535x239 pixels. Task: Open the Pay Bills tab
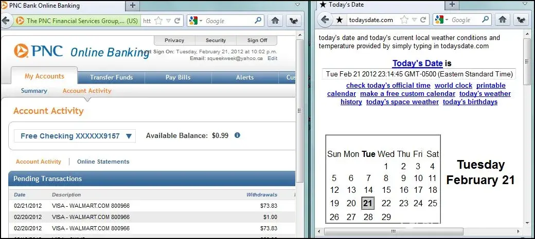click(x=178, y=77)
